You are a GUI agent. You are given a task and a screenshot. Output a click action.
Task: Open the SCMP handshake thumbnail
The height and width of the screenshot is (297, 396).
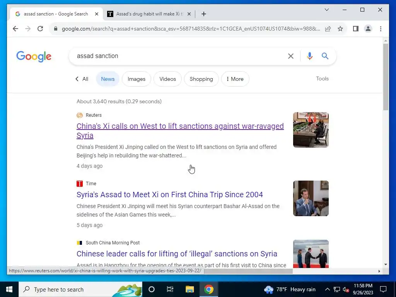(x=311, y=254)
